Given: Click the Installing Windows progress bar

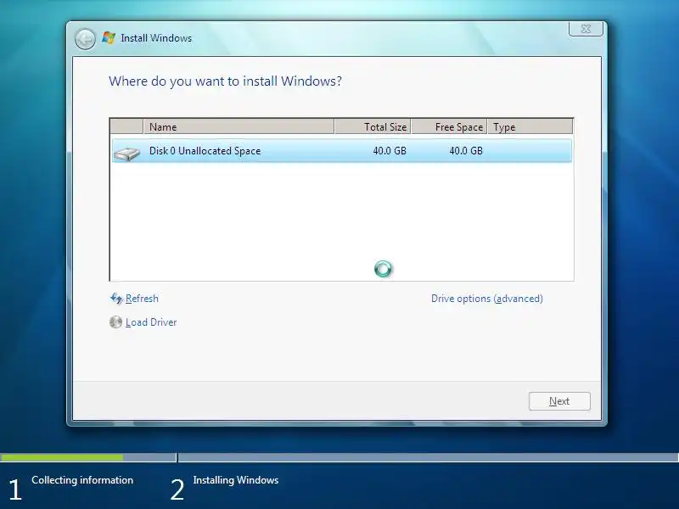Looking at the screenshot, I should pos(429,457).
